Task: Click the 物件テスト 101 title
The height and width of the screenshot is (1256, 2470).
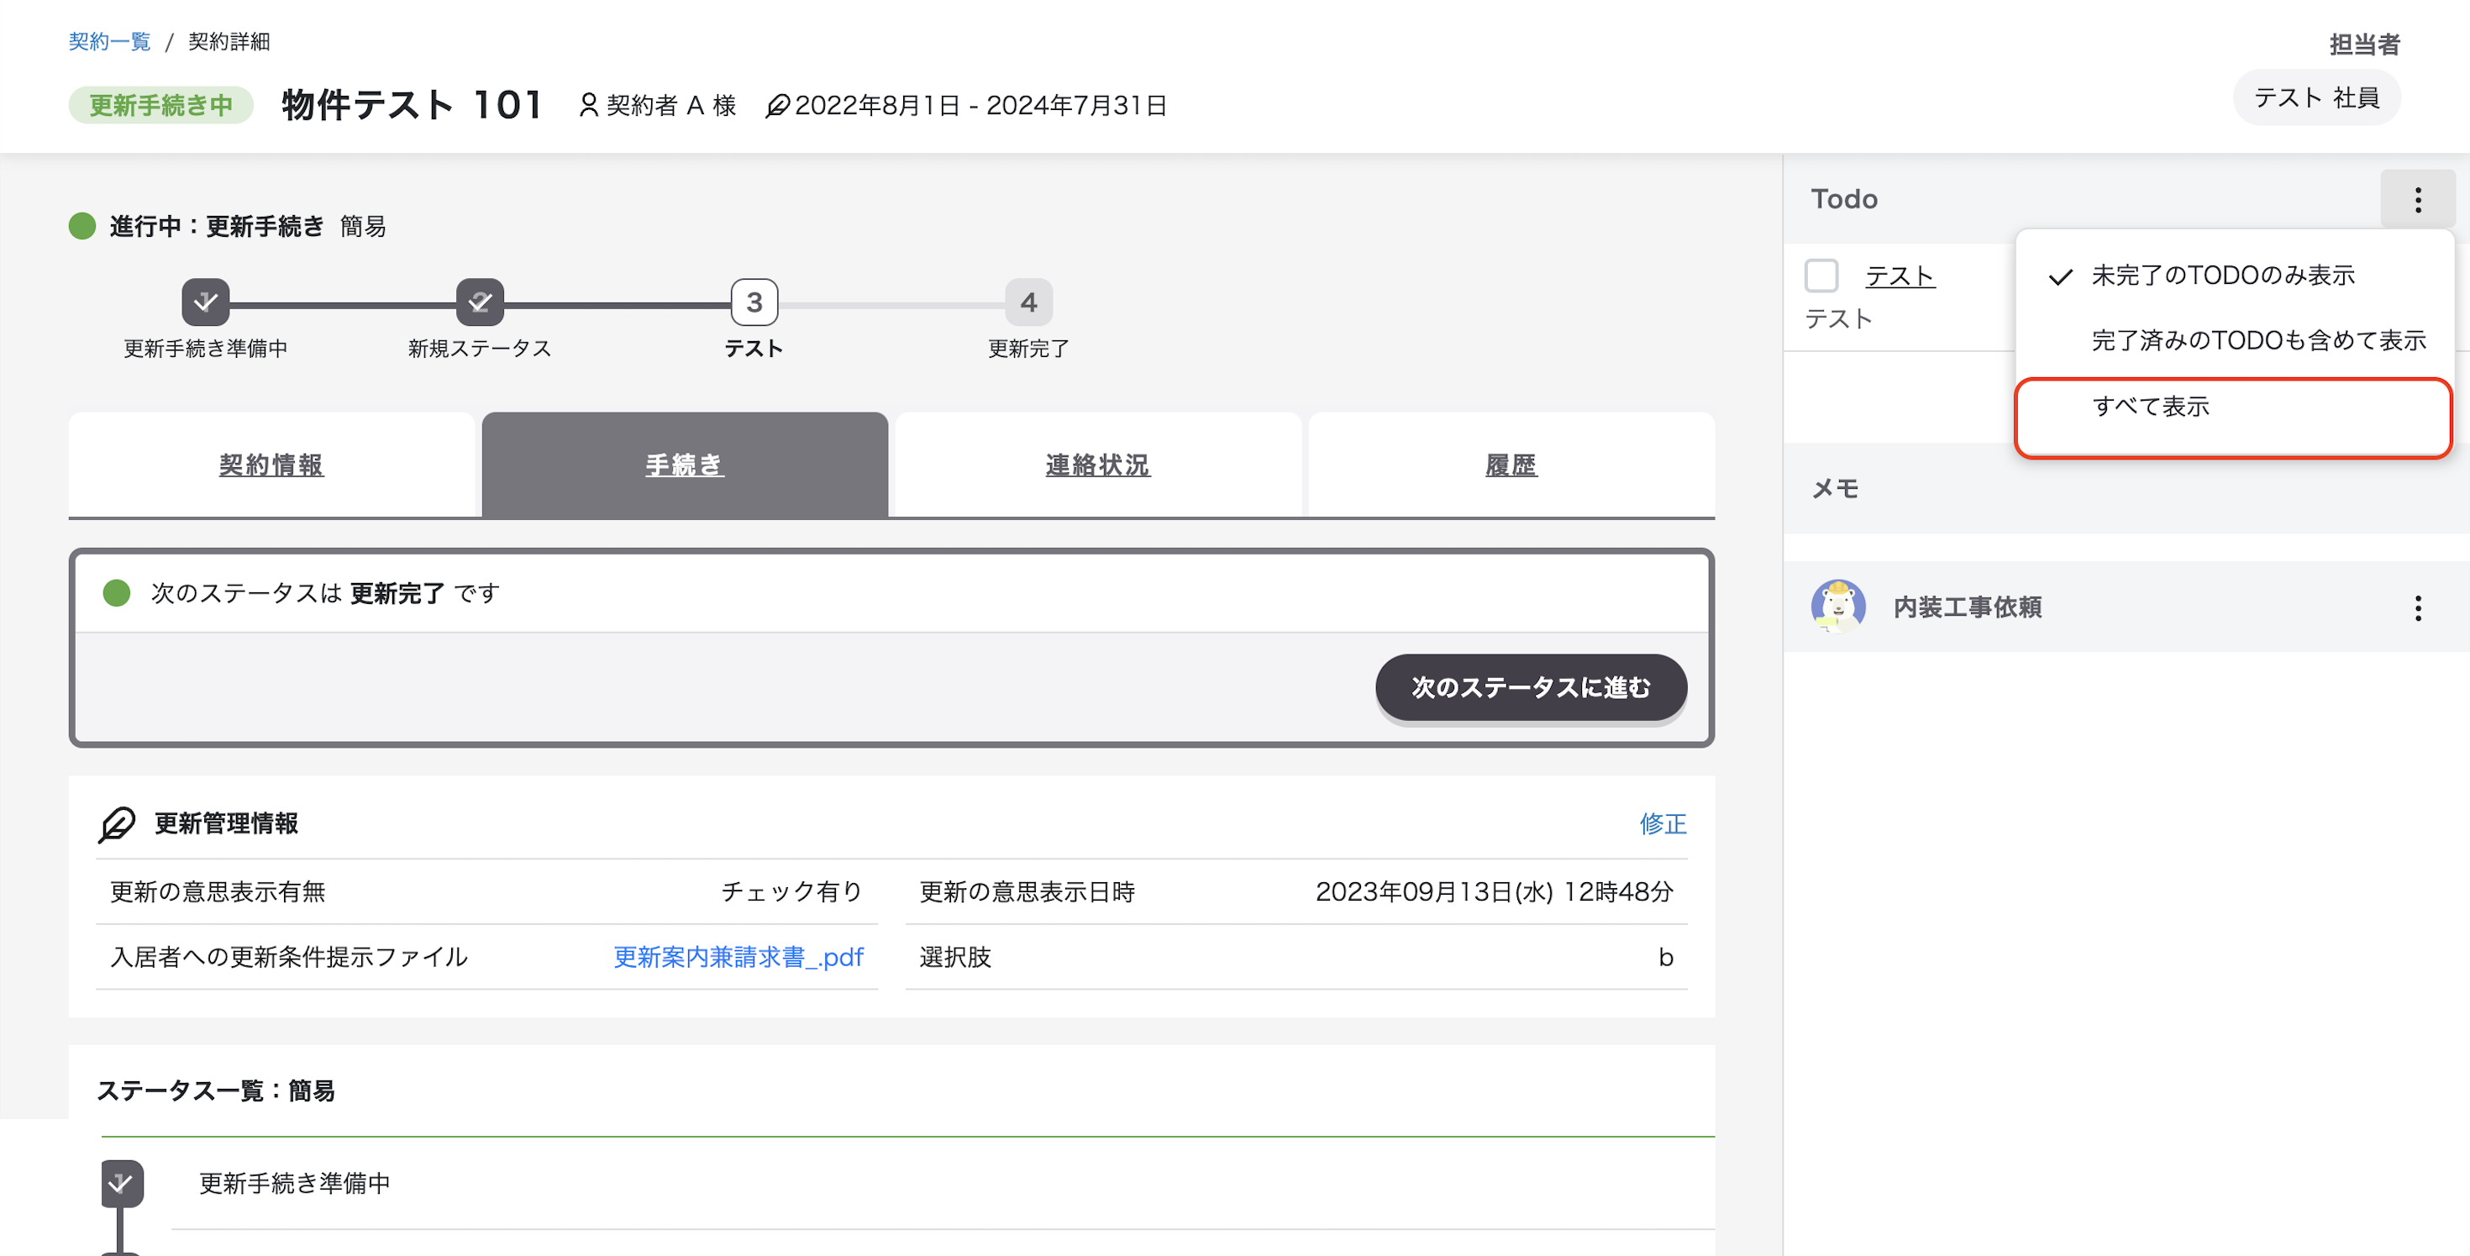Action: pos(413,104)
